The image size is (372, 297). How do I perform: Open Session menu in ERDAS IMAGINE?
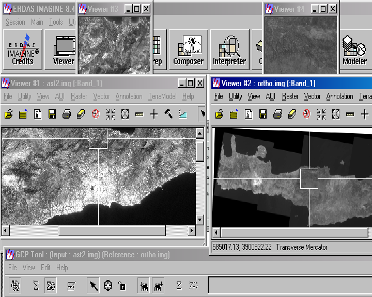(x=15, y=22)
